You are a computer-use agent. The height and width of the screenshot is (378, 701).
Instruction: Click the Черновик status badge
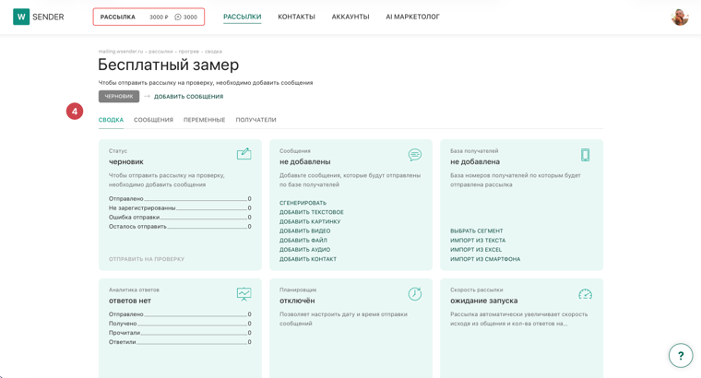(x=119, y=96)
